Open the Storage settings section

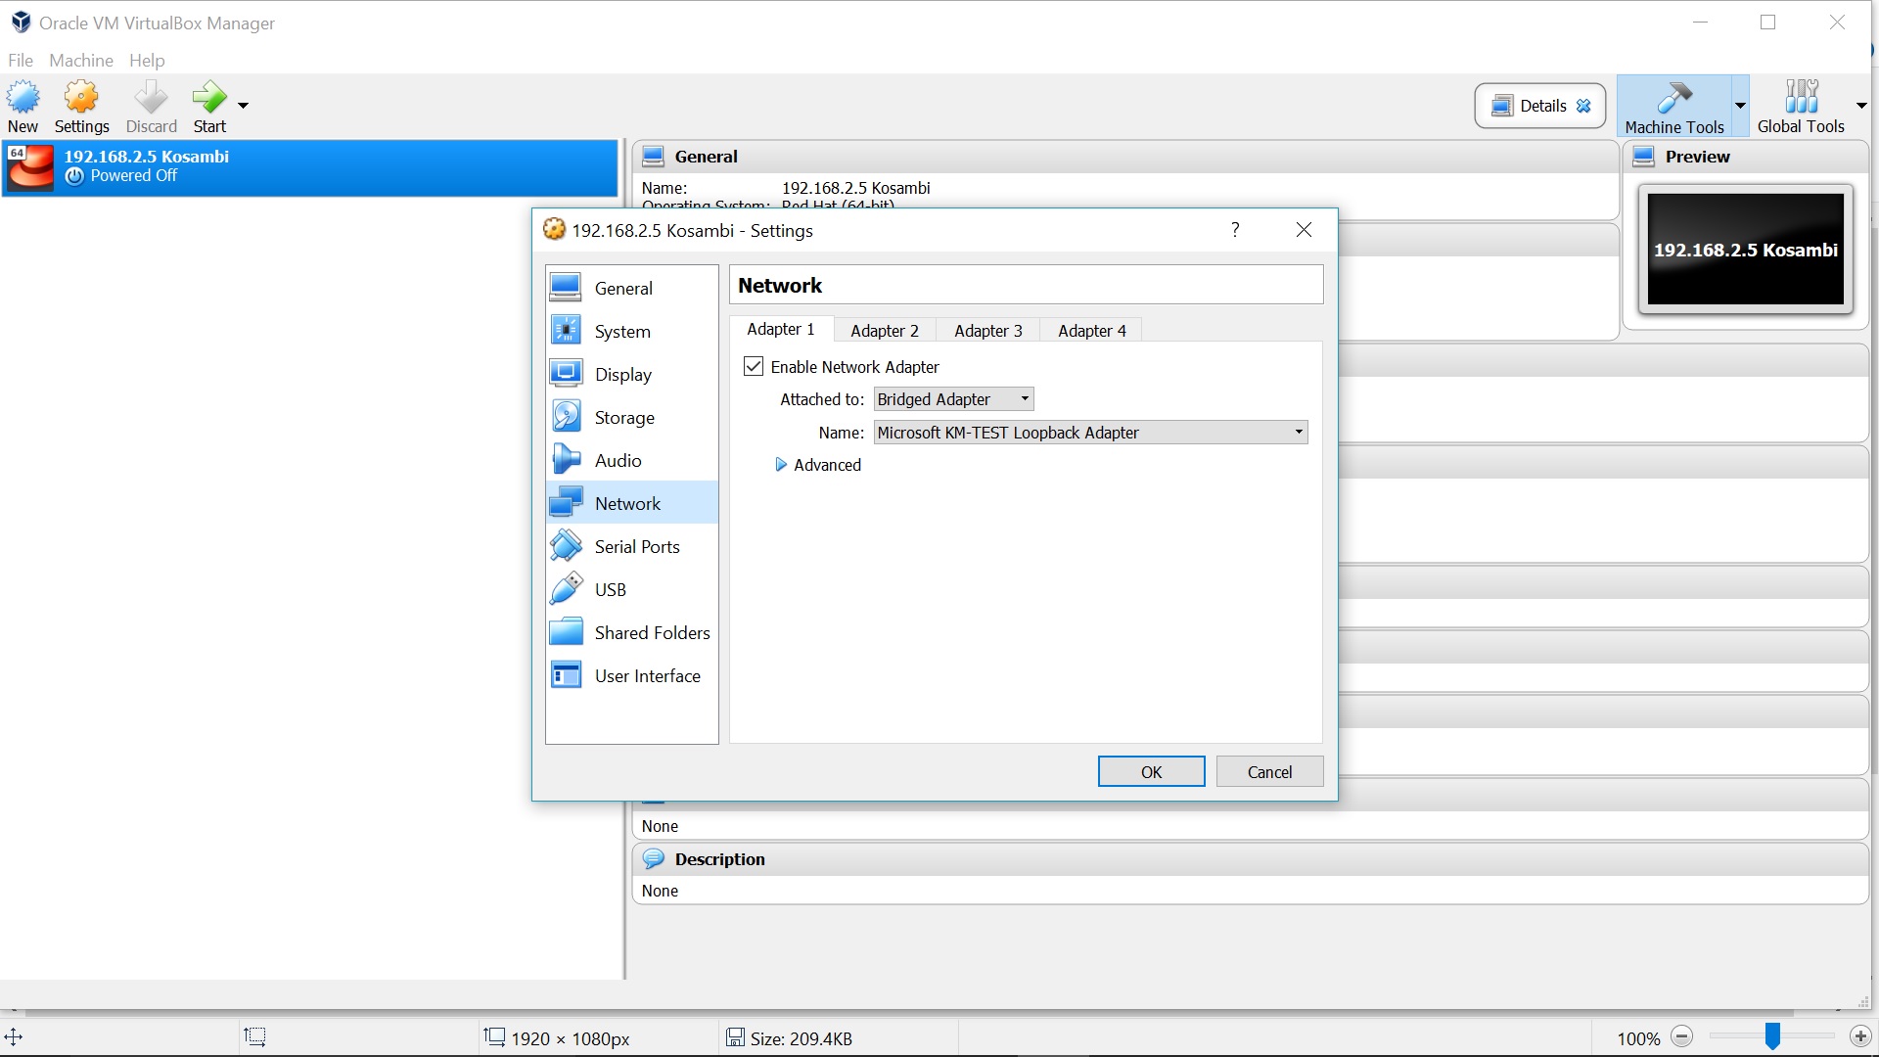point(568,416)
